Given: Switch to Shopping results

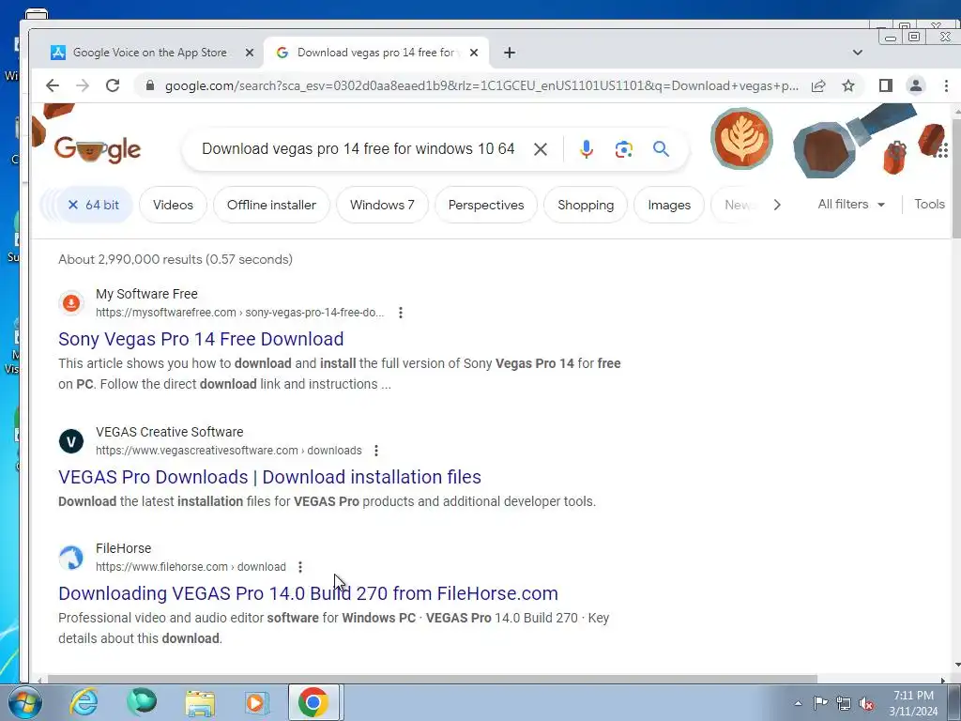Looking at the screenshot, I should pyautogui.click(x=586, y=205).
